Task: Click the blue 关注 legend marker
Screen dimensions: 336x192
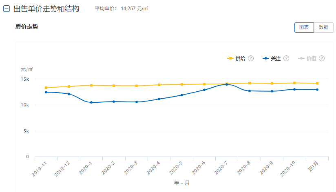Action: (266, 58)
